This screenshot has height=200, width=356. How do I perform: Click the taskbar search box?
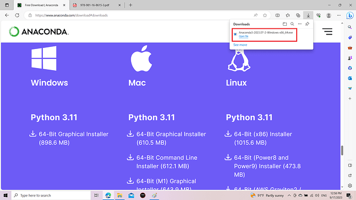51,195
